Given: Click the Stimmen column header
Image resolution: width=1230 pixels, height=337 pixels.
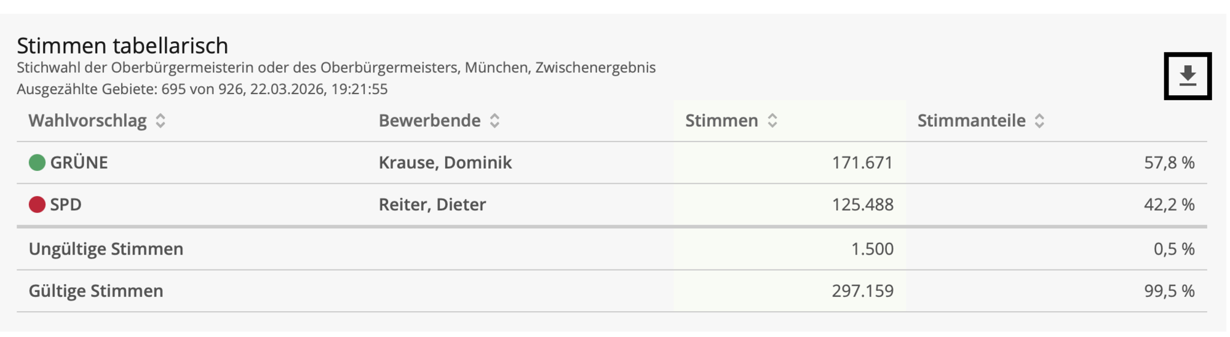Looking at the screenshot, I should tap(721, 121).
